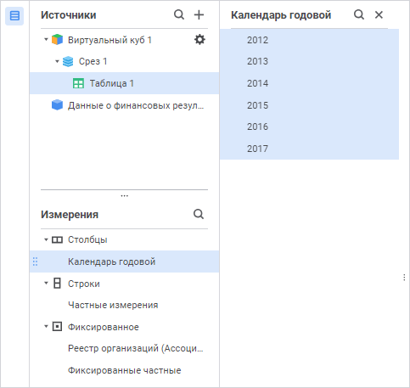Viewport: 410px width, 388px height.
Task: Add a new source with plus icon
Action: (x=199, y=14)
